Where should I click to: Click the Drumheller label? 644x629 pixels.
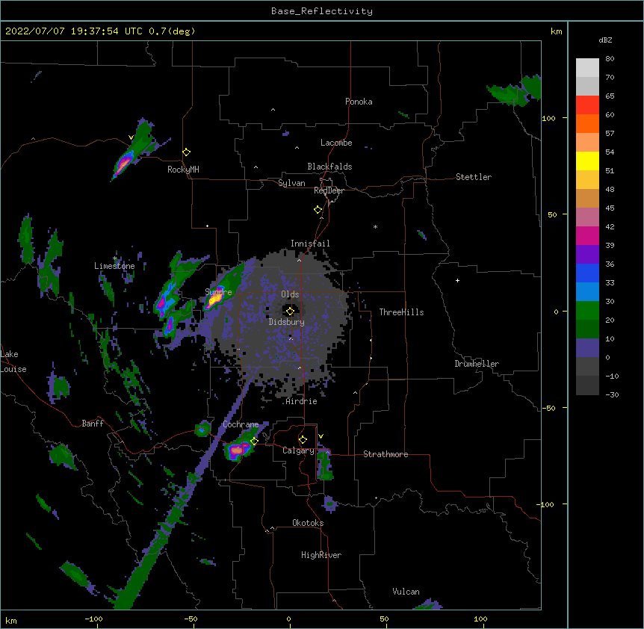click(477, 364)
